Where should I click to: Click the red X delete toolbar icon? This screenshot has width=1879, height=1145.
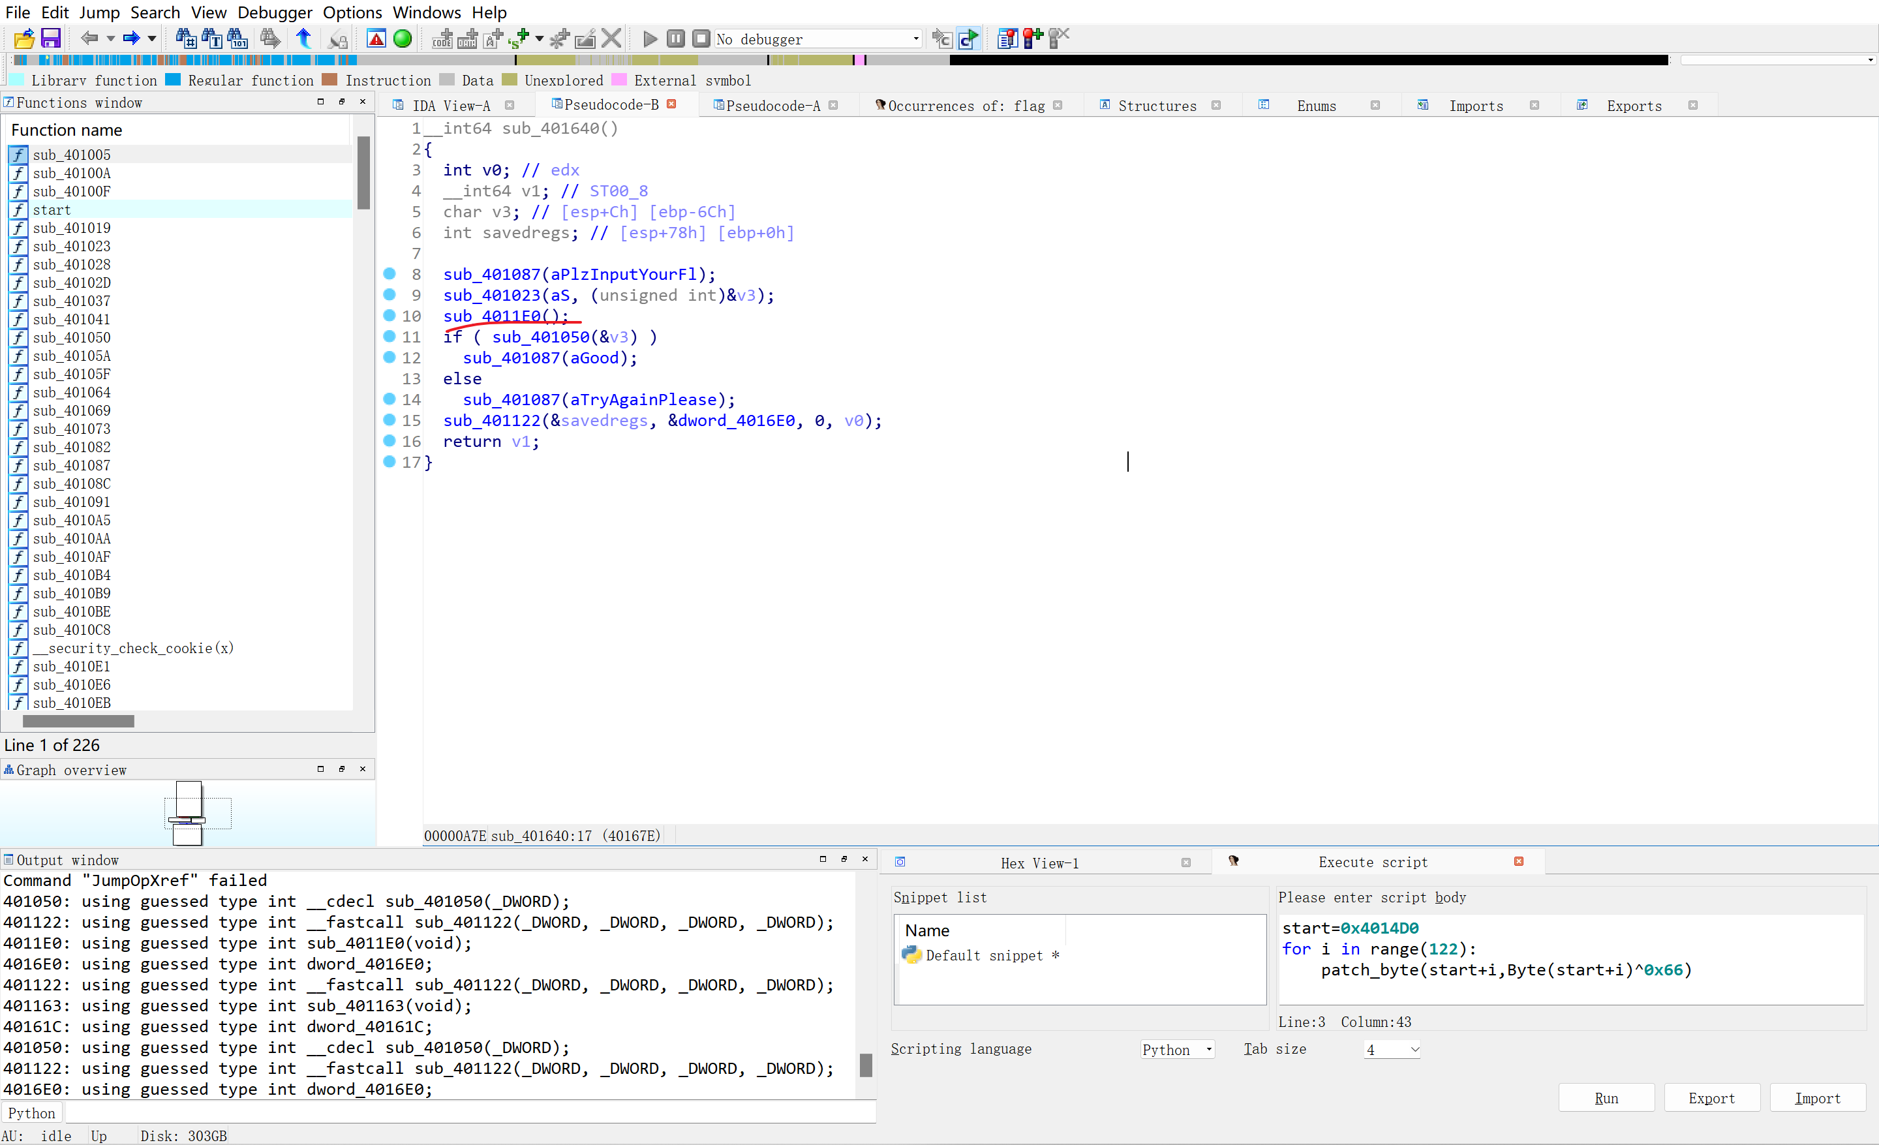coord(611,38)
